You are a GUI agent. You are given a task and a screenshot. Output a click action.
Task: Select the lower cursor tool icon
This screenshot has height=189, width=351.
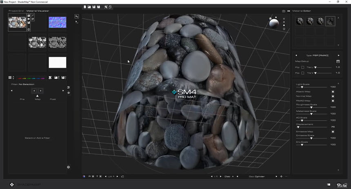77,22
